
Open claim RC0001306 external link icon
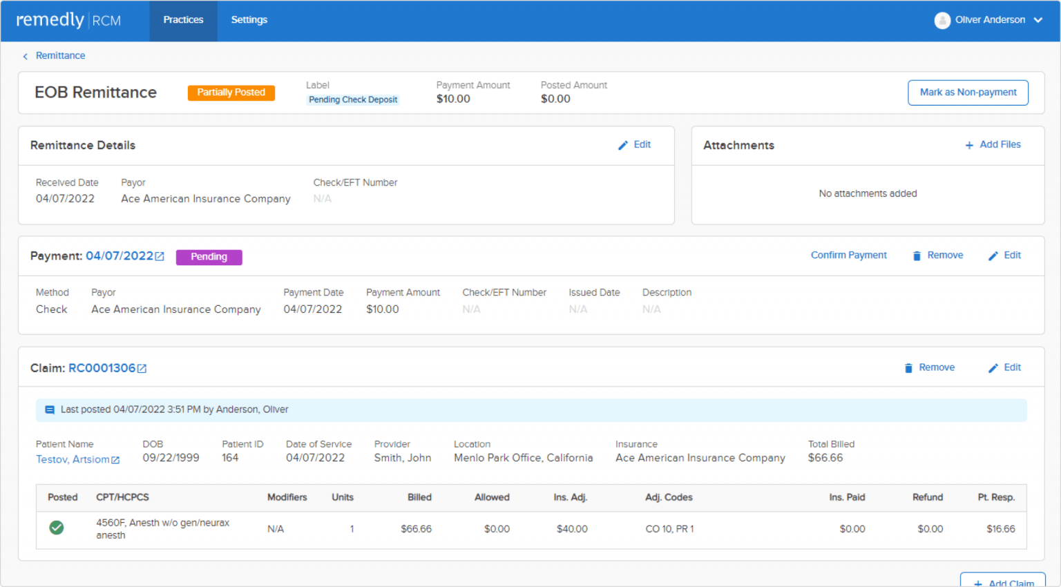coord(142,369)
